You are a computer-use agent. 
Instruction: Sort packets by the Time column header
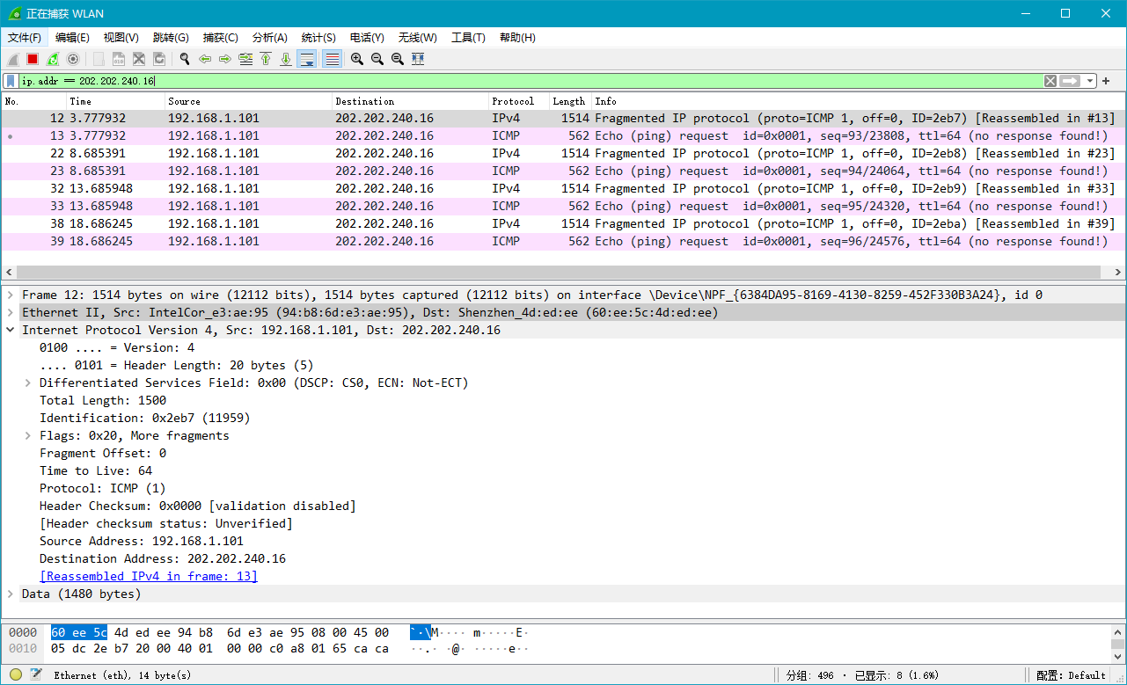tap(116, 101)
